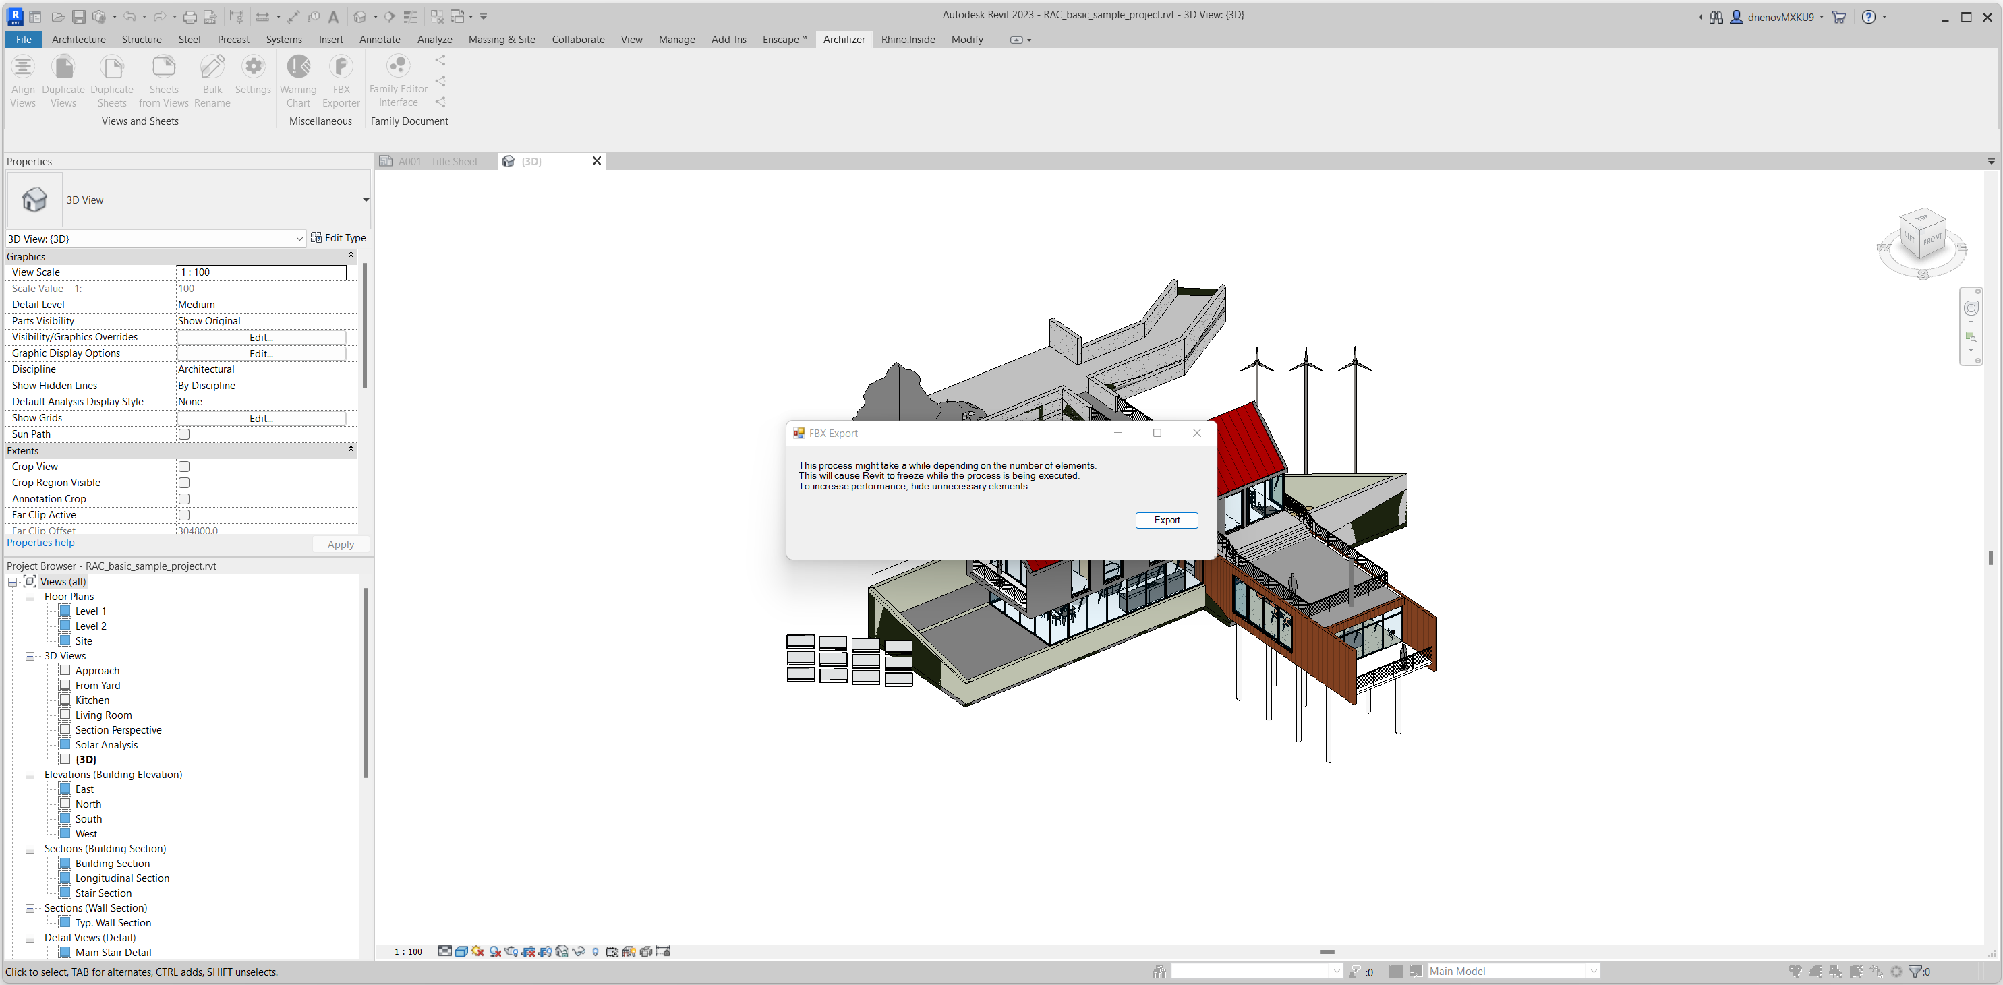
Task: Open Sheets from Views tool
Action: [x=163, y=67]
